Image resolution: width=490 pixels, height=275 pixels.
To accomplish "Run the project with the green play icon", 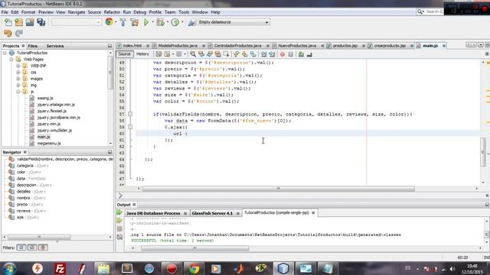I will tap(146, 22).
